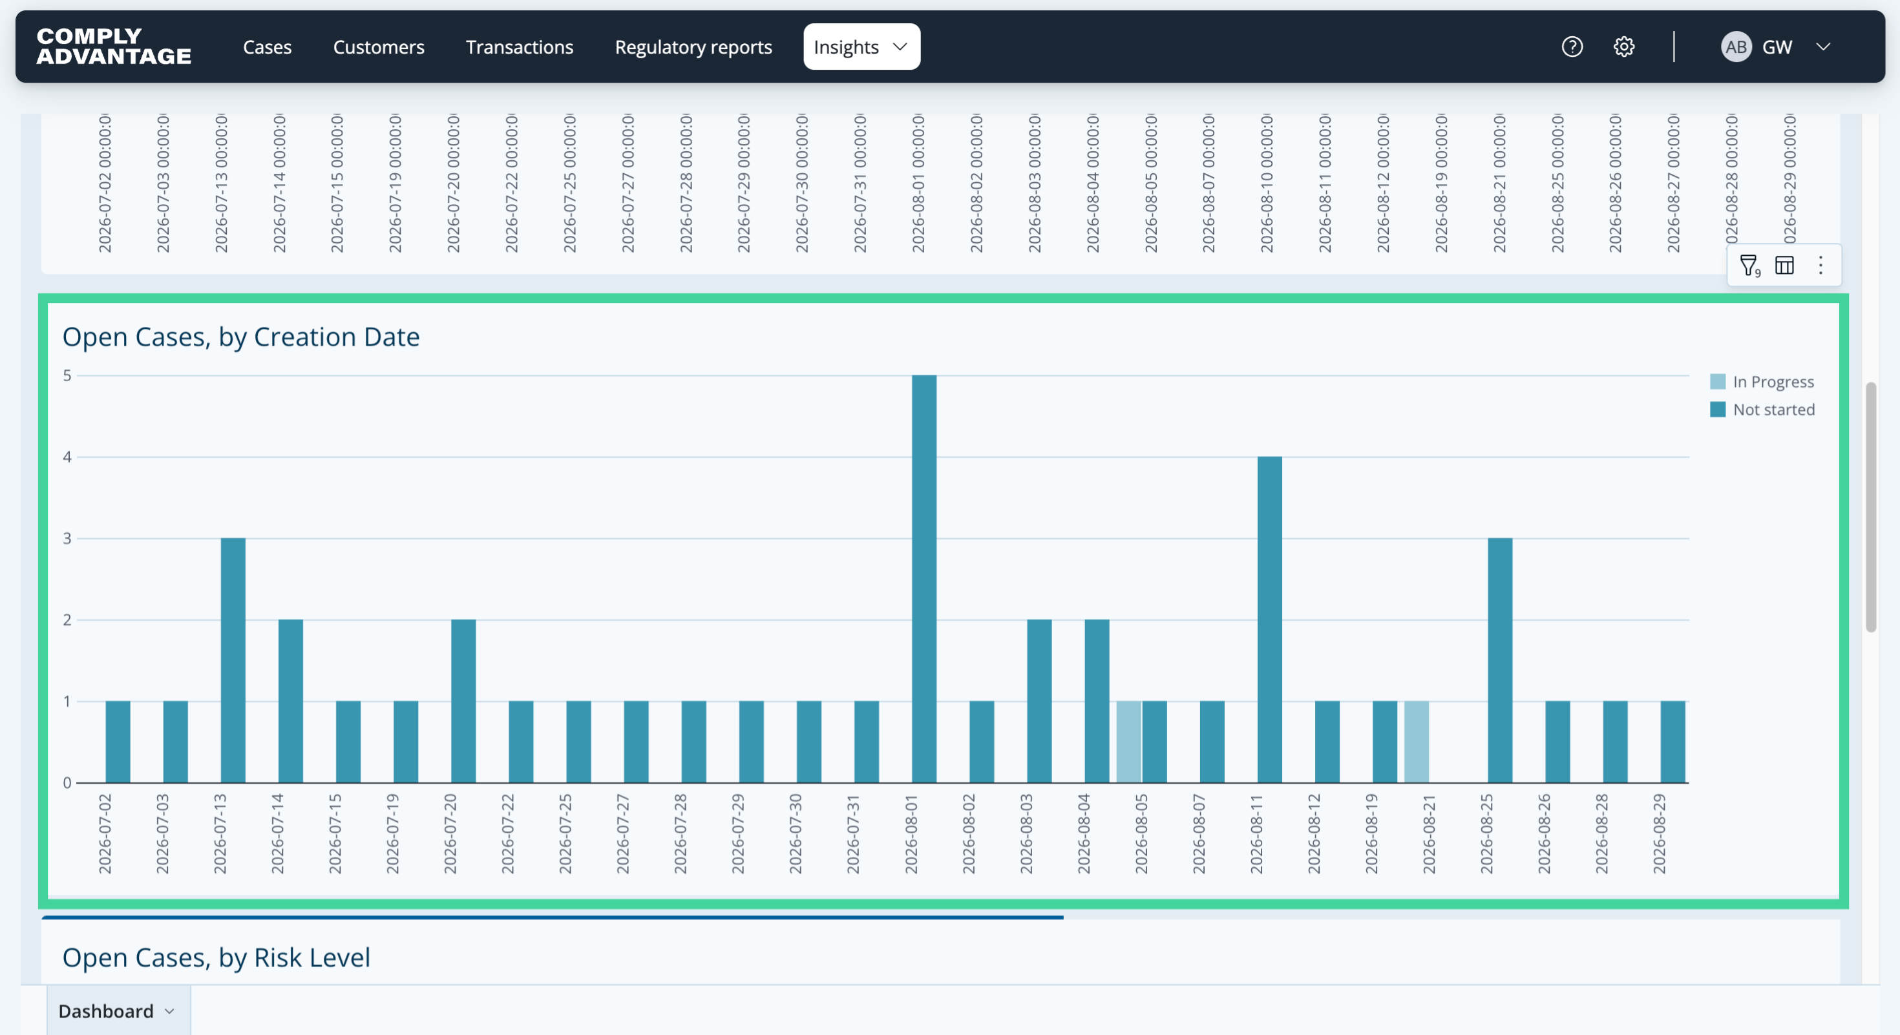Click the tallest bar for 2026-08-01
The image size is (1900, 1035).
(x=924, y=579)
